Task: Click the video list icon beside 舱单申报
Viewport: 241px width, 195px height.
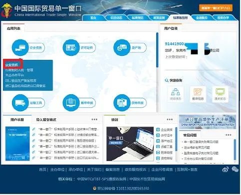Action: click(158, 152)
